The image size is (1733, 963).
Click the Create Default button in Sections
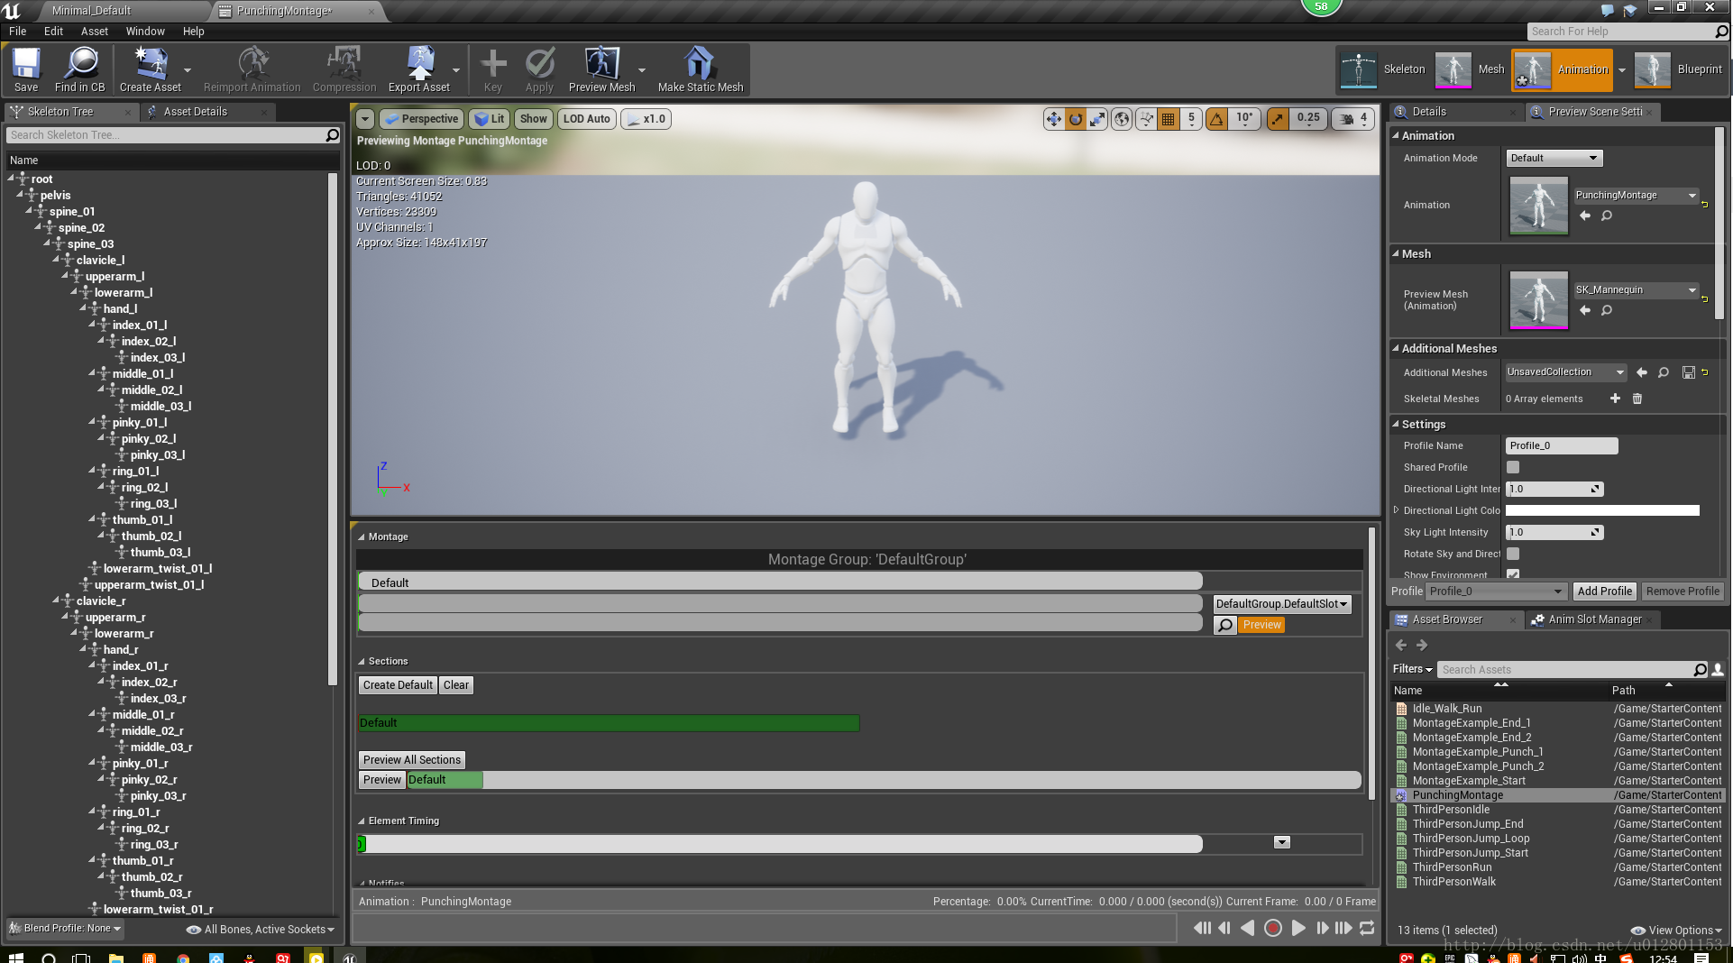pos(397,684)
